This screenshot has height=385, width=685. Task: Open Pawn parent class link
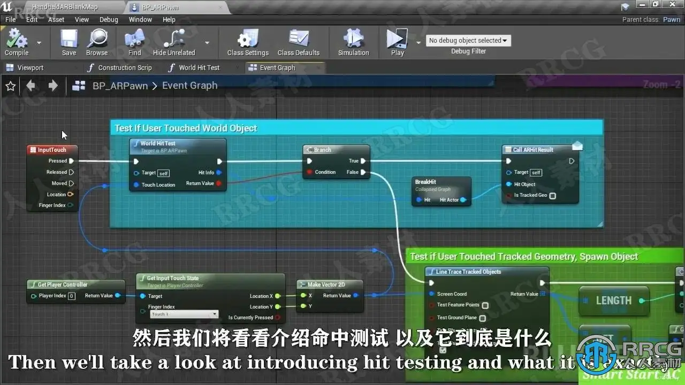point(672,19)
